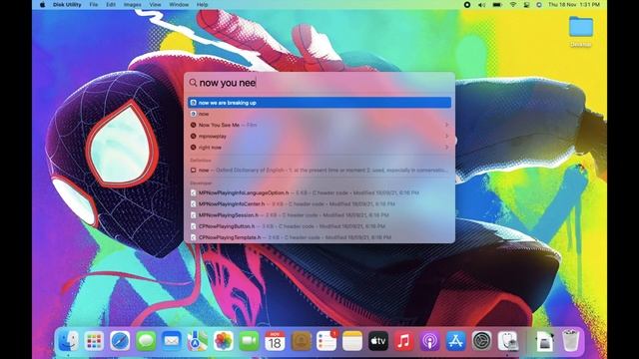Expand the right now suggestion arrow
This screenshot has height=359, width=639.
pyautogui.click(x=446, y=148)
